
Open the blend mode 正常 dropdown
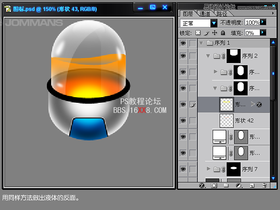click(x=214, y=23)
